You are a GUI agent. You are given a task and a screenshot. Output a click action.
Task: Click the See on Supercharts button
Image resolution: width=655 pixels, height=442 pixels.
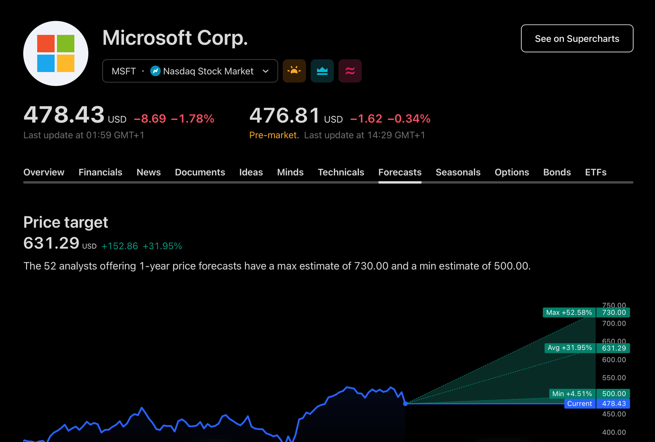pos(577,38)
